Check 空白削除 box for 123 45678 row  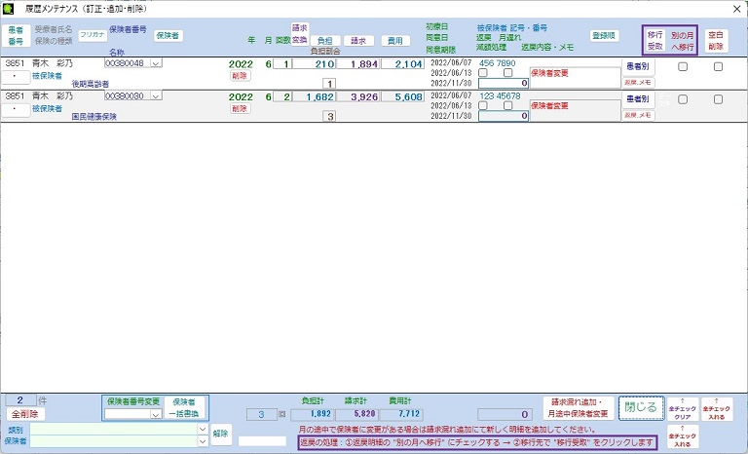point(718,99)
